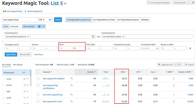Open Escludi keyword match type dropdown
The image size is (195, 104).
[114, 37]
